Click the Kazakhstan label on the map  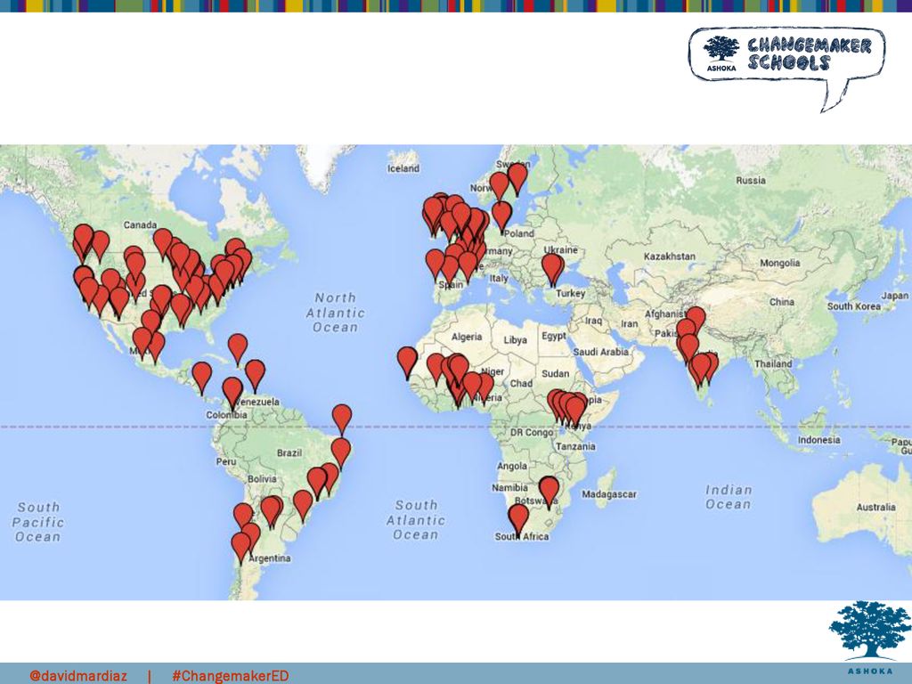click(670, 256)
